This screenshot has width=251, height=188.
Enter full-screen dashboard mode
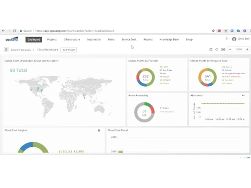223,50
